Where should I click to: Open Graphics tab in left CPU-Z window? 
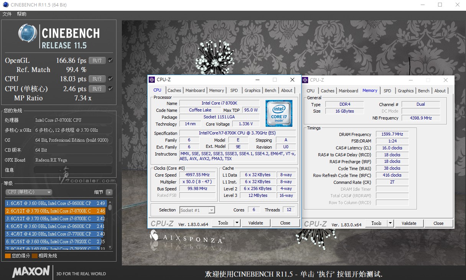coord(253,90)
